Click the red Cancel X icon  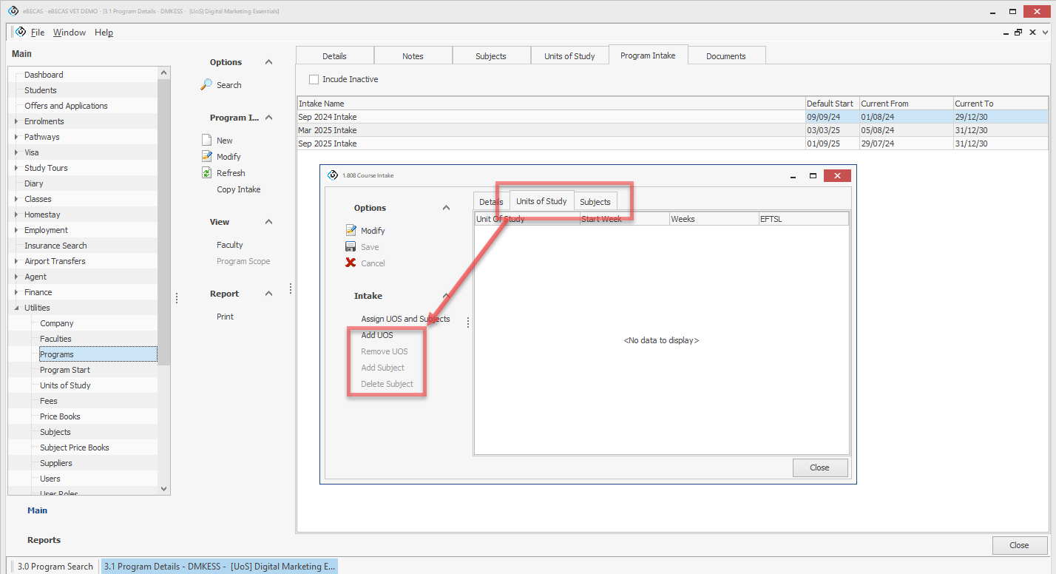[351, 263]
